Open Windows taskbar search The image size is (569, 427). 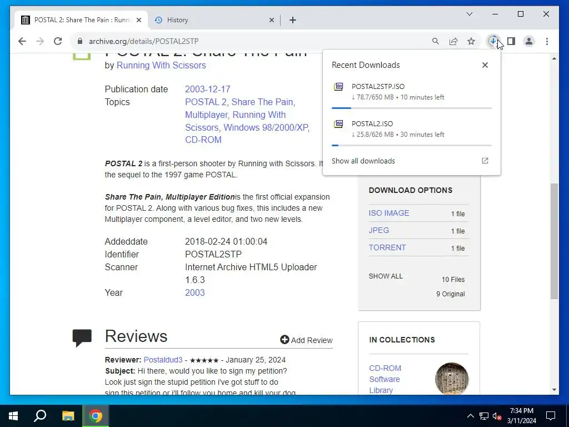pyautogui.click(x=40, y=416)
